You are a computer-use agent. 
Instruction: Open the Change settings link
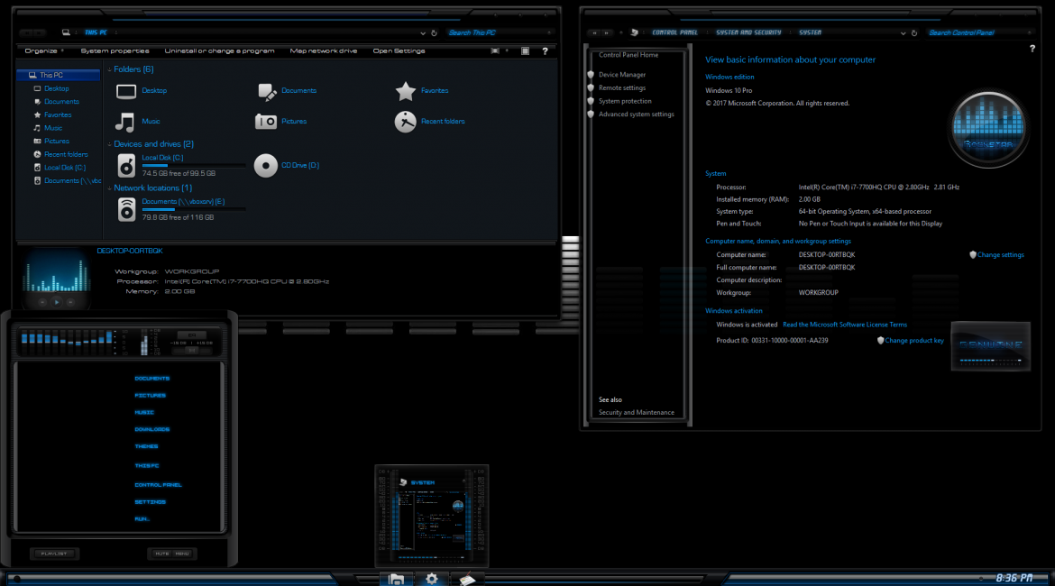coord(1001,255)
